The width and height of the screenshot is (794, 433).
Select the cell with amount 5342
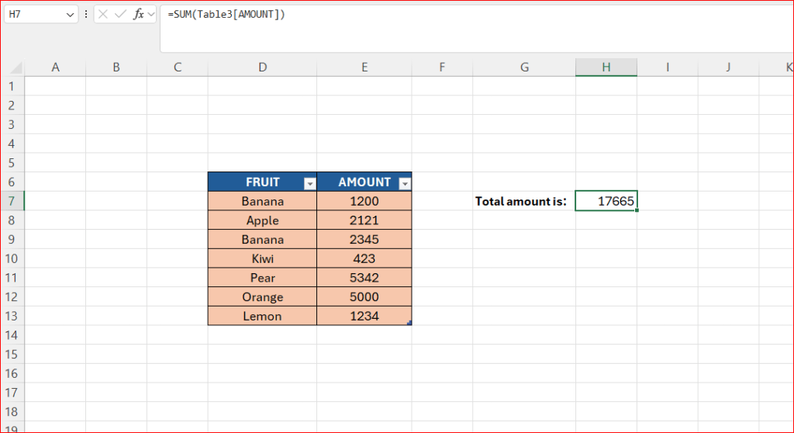[x=364, y=278]
